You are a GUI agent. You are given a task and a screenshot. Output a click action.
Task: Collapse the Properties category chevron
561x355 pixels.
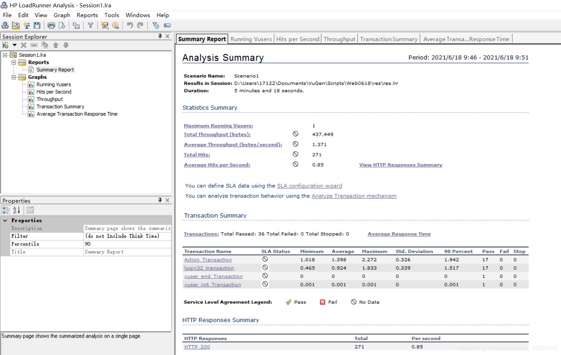click(x=5, y=220)
